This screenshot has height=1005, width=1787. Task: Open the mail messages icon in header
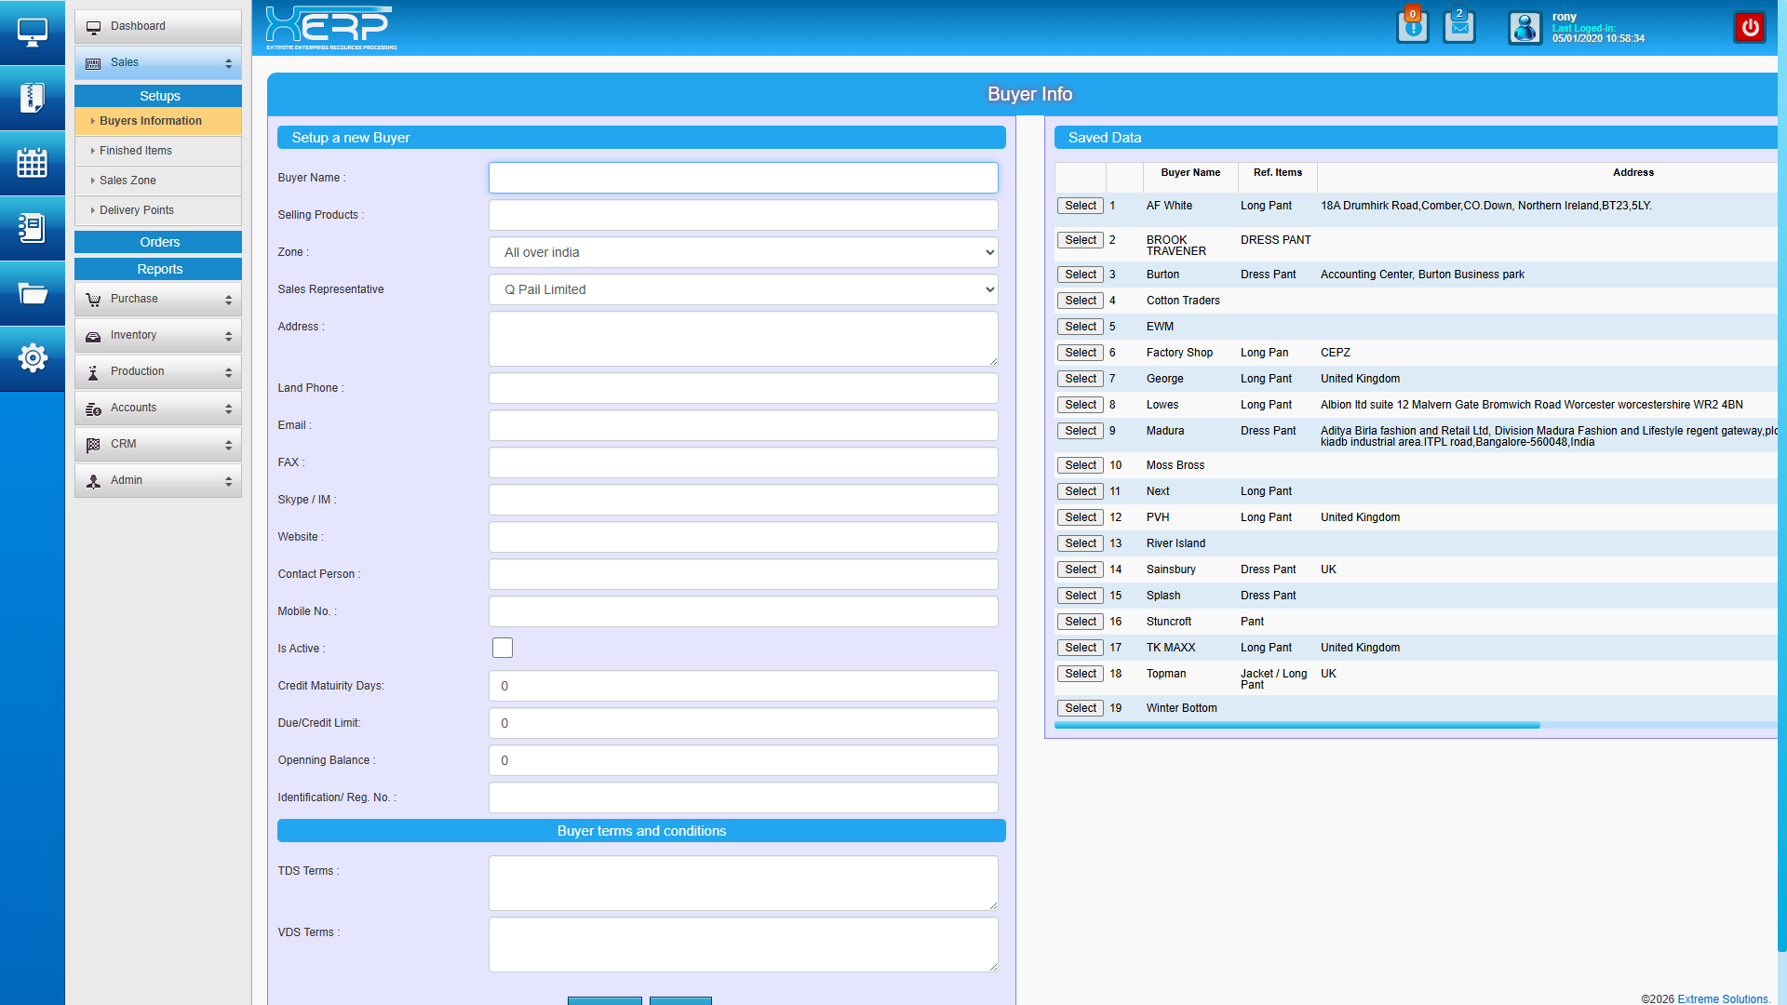click(1458, 27)
